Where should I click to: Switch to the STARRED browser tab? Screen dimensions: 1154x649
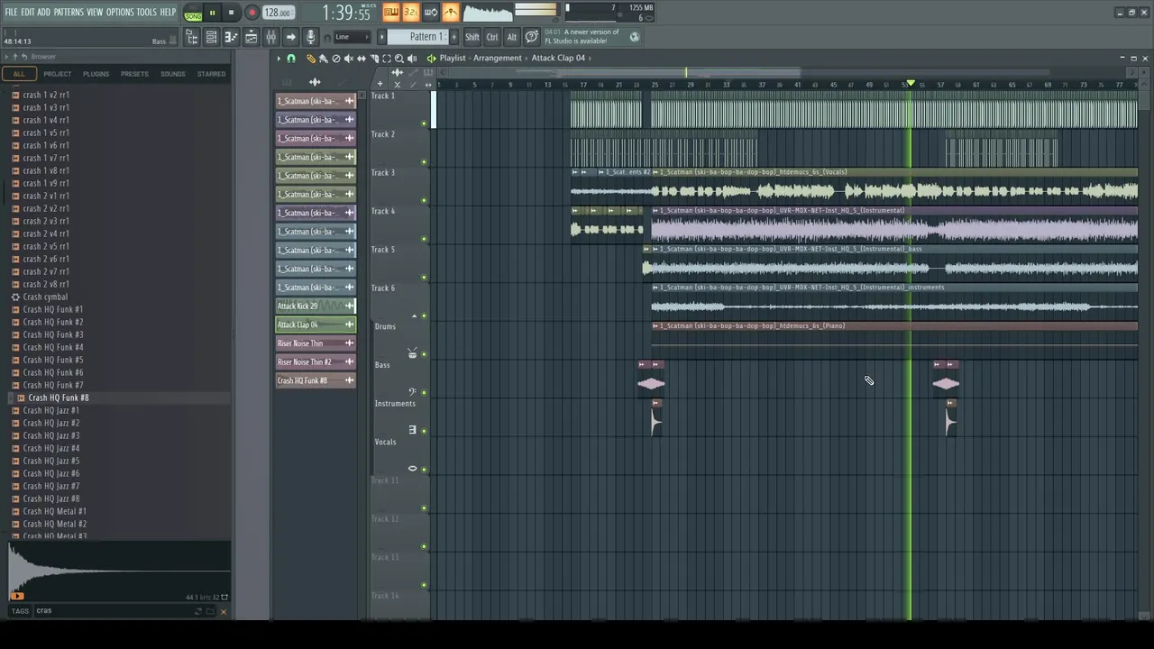(x=211, y=74)
